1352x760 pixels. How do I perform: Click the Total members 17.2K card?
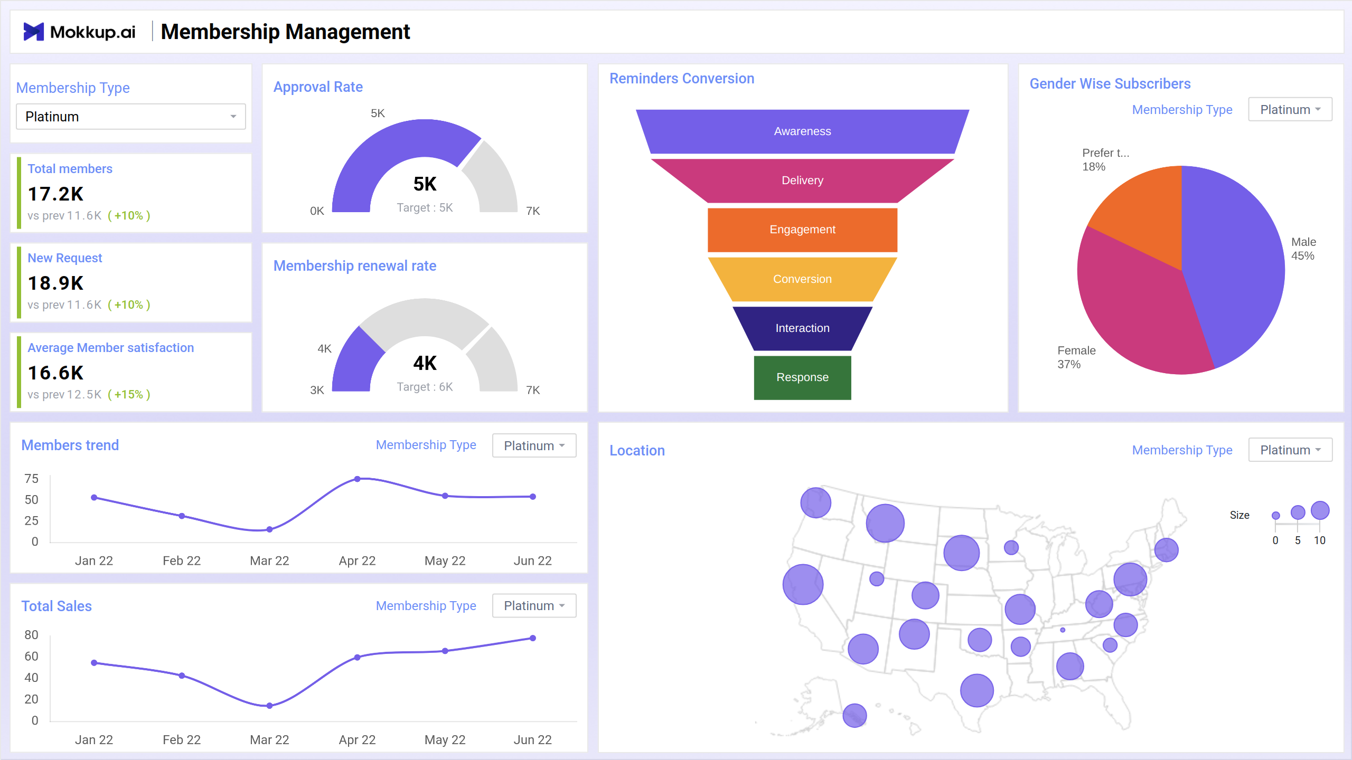tap(131, 193)
